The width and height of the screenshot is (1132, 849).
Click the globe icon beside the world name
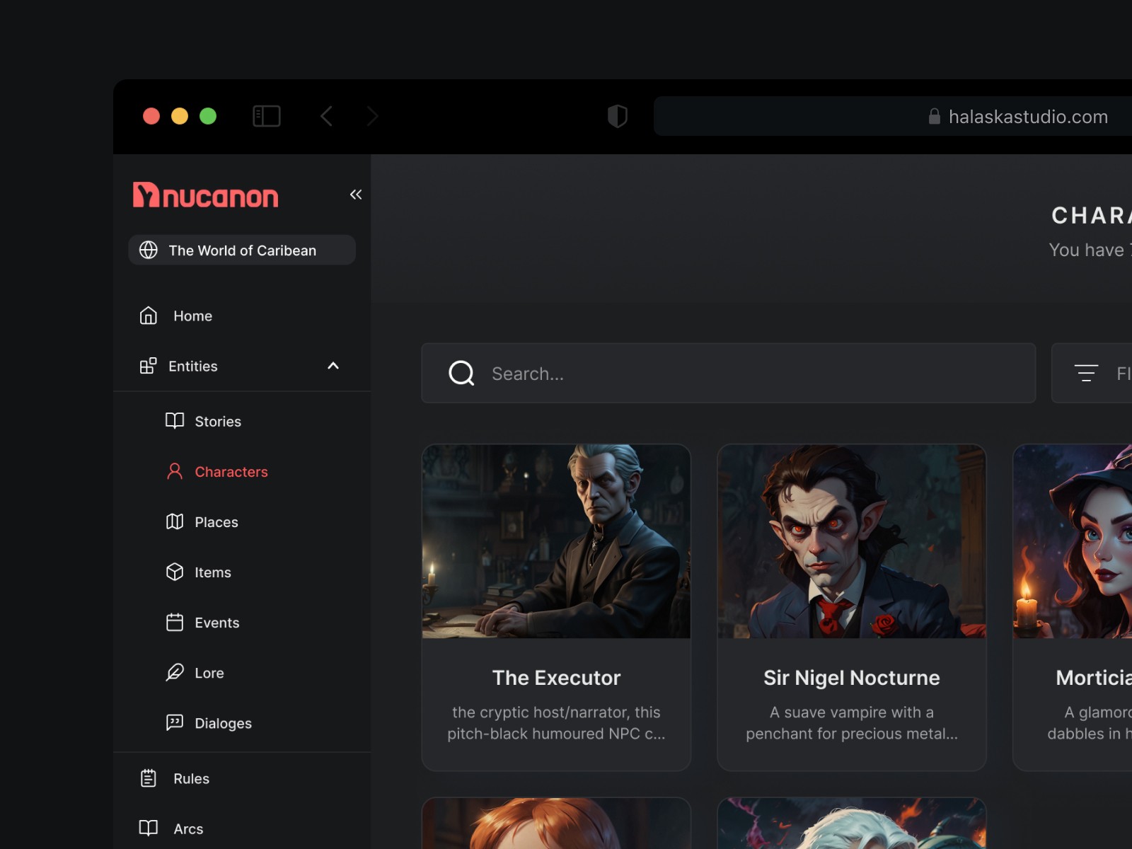point(149,250)
